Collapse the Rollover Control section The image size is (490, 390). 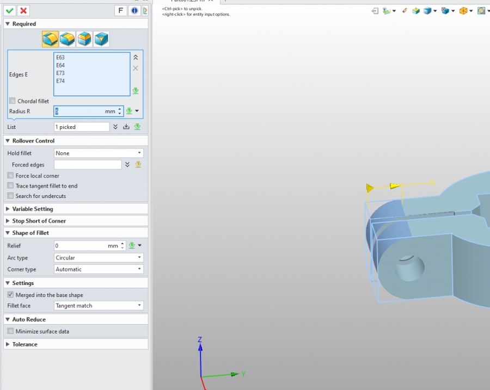point(8,141)
